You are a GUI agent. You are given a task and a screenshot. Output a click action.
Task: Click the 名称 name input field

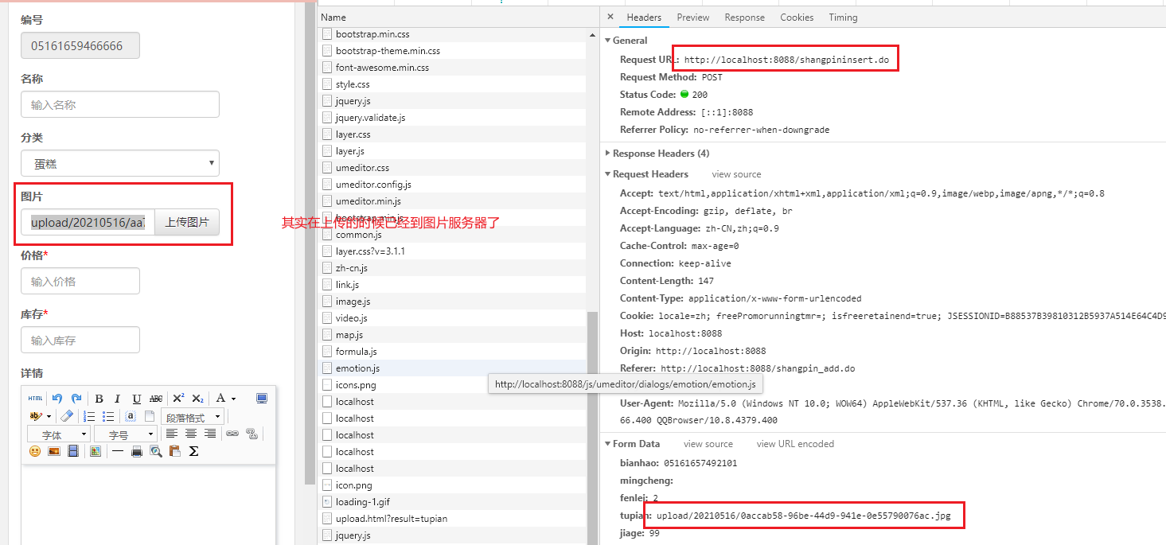[120, 104]
